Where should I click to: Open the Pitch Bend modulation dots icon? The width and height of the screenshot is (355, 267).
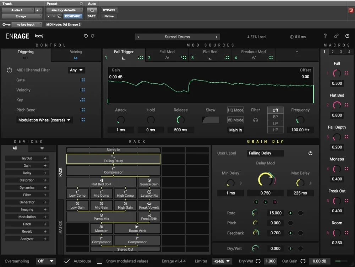point(83,110)
